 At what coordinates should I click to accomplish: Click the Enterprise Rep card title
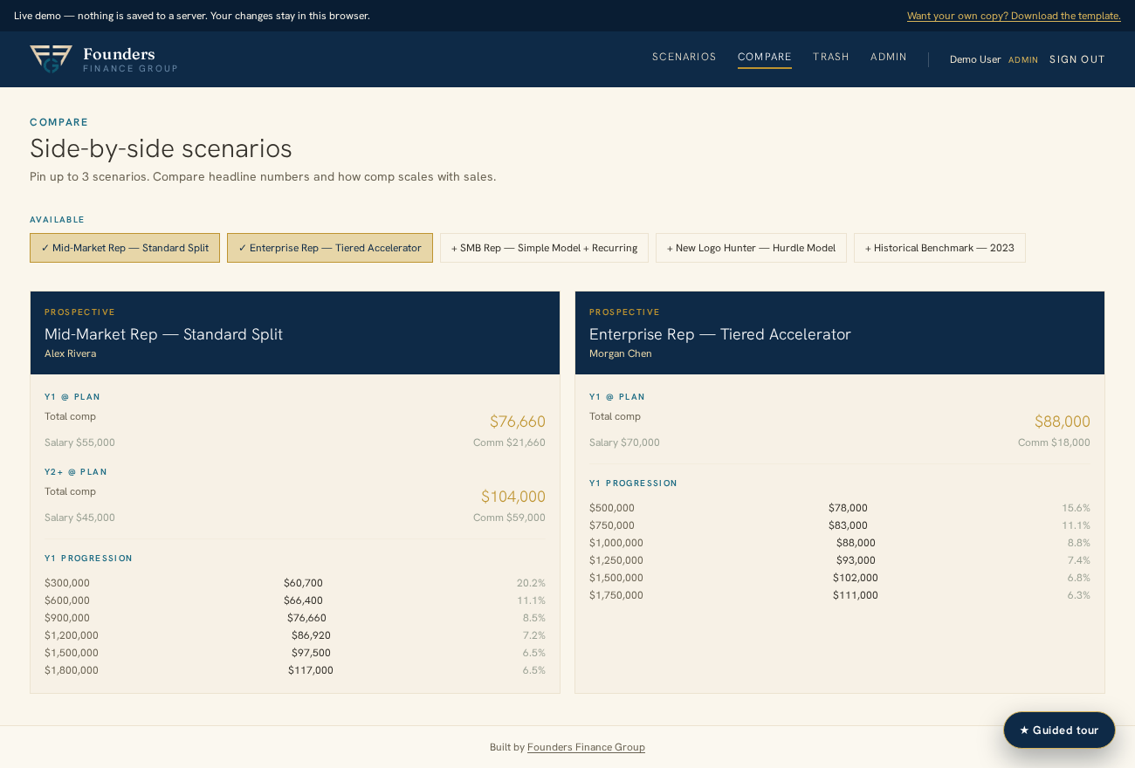click(719, 334)
